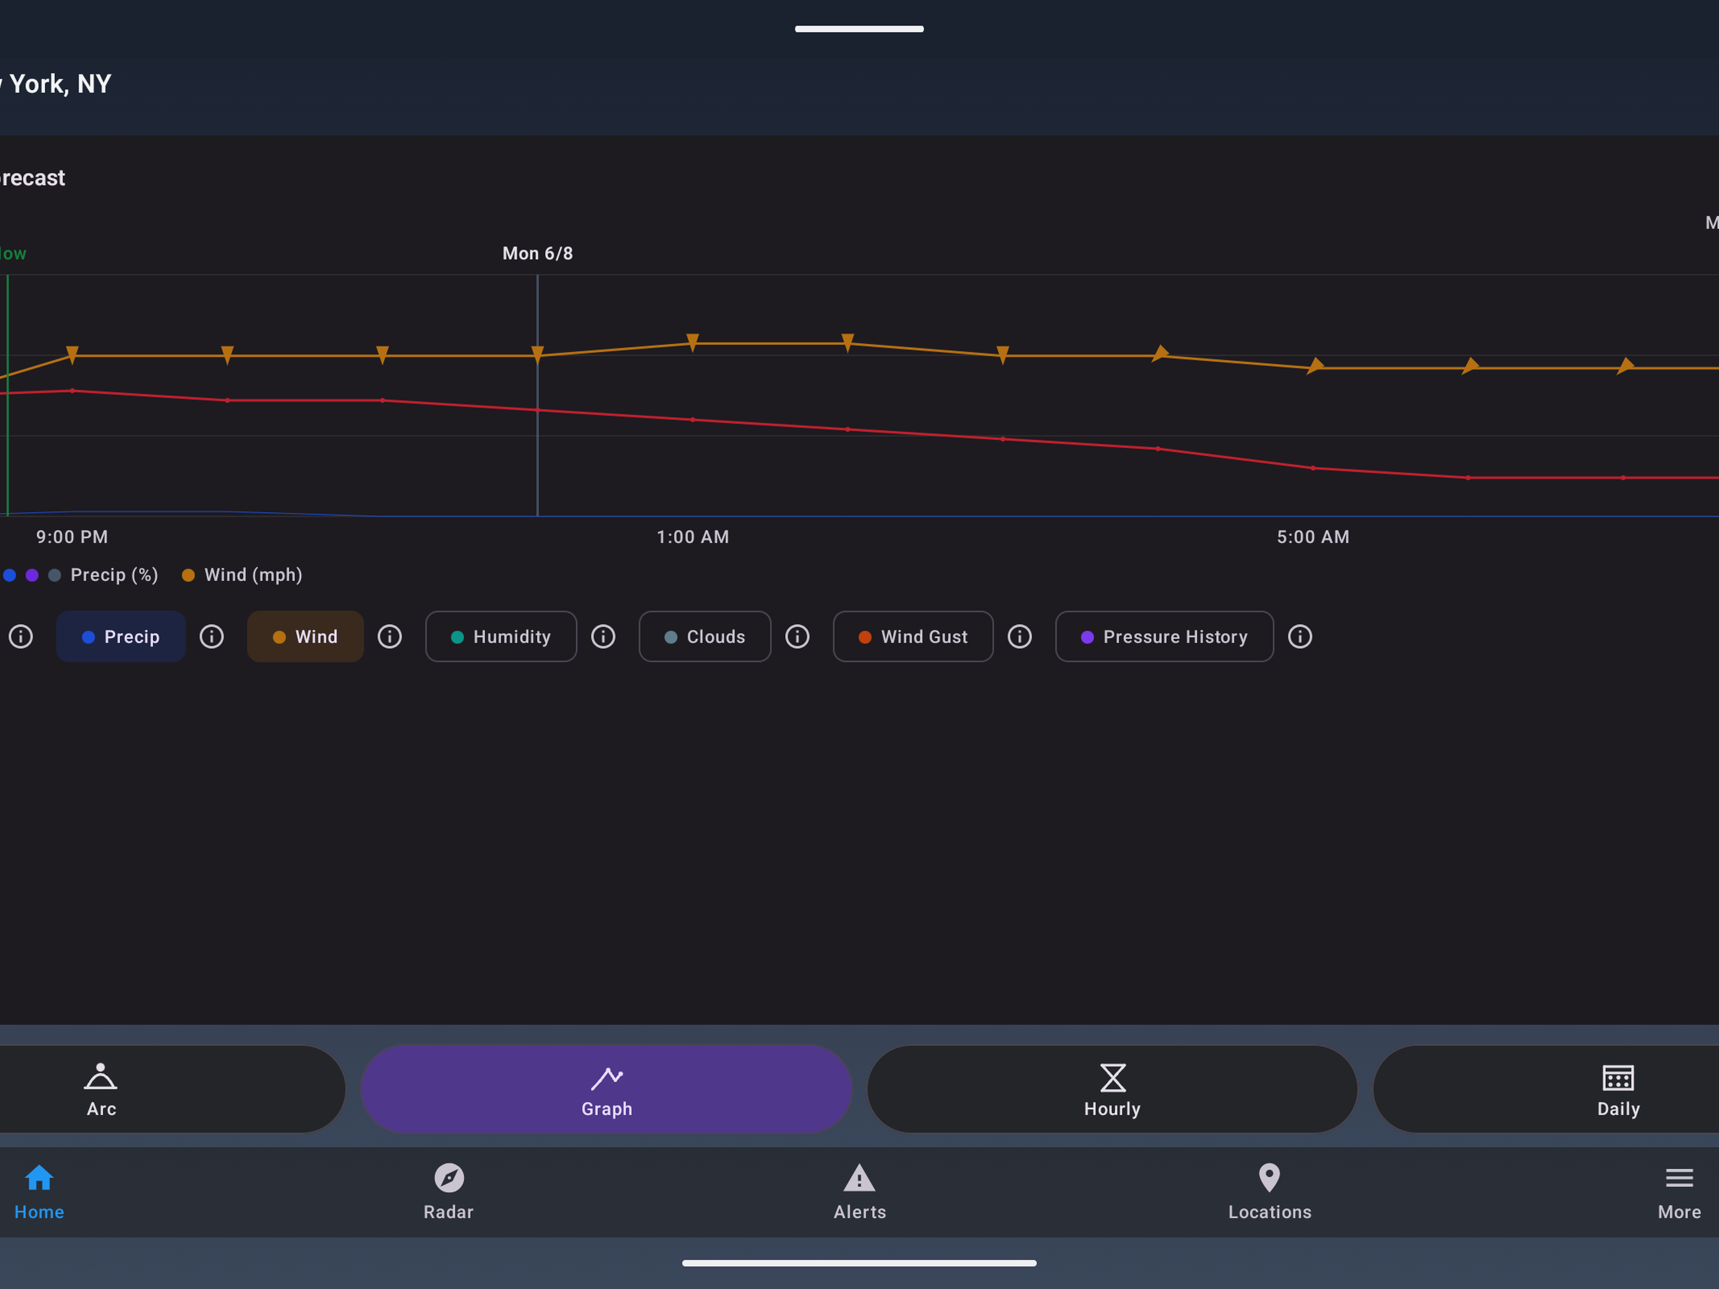Open info icon right of Pressure History
1719x1289 pixels.
coord(1300,636)
